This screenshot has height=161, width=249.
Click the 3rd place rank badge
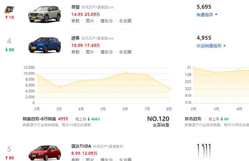tap(9, 10)
